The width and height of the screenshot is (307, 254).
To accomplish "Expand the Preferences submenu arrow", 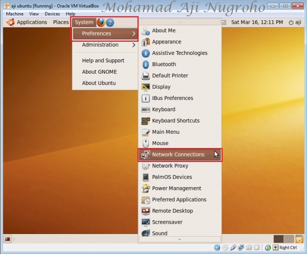I will [134, 33].
